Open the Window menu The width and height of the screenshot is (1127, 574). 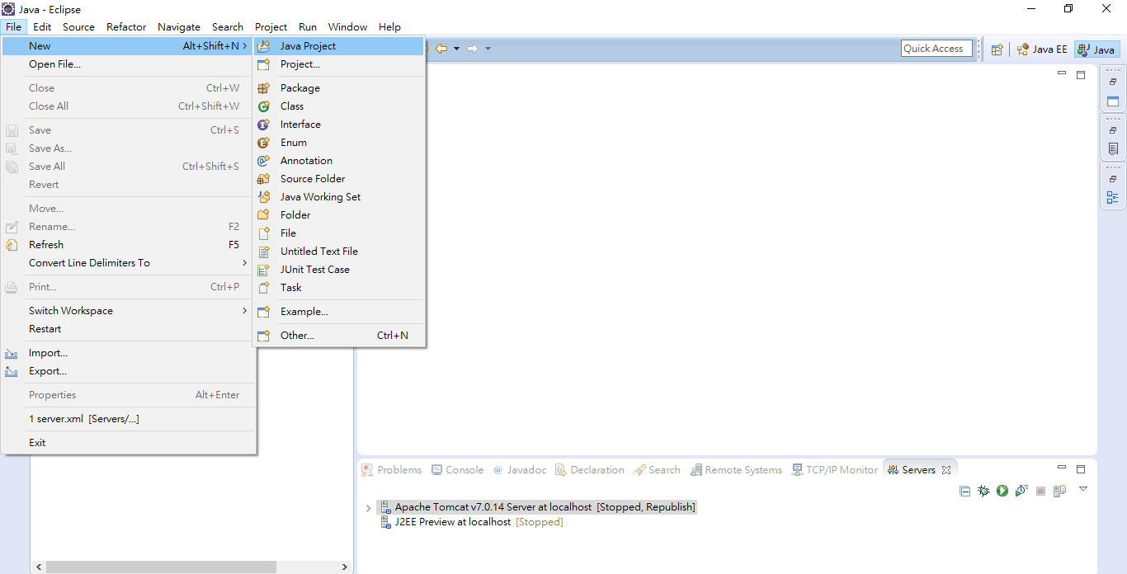coord(347,26)
